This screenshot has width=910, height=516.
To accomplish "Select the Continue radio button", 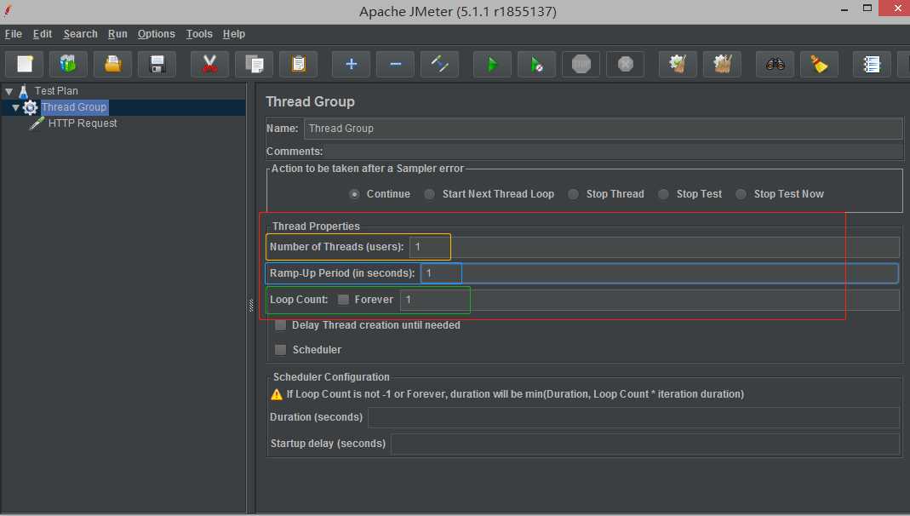I will click(x=354, y=194).
